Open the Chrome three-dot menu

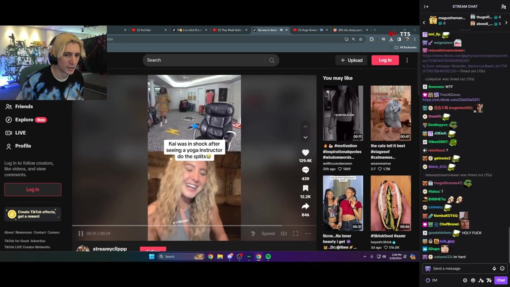coord(415,39)
